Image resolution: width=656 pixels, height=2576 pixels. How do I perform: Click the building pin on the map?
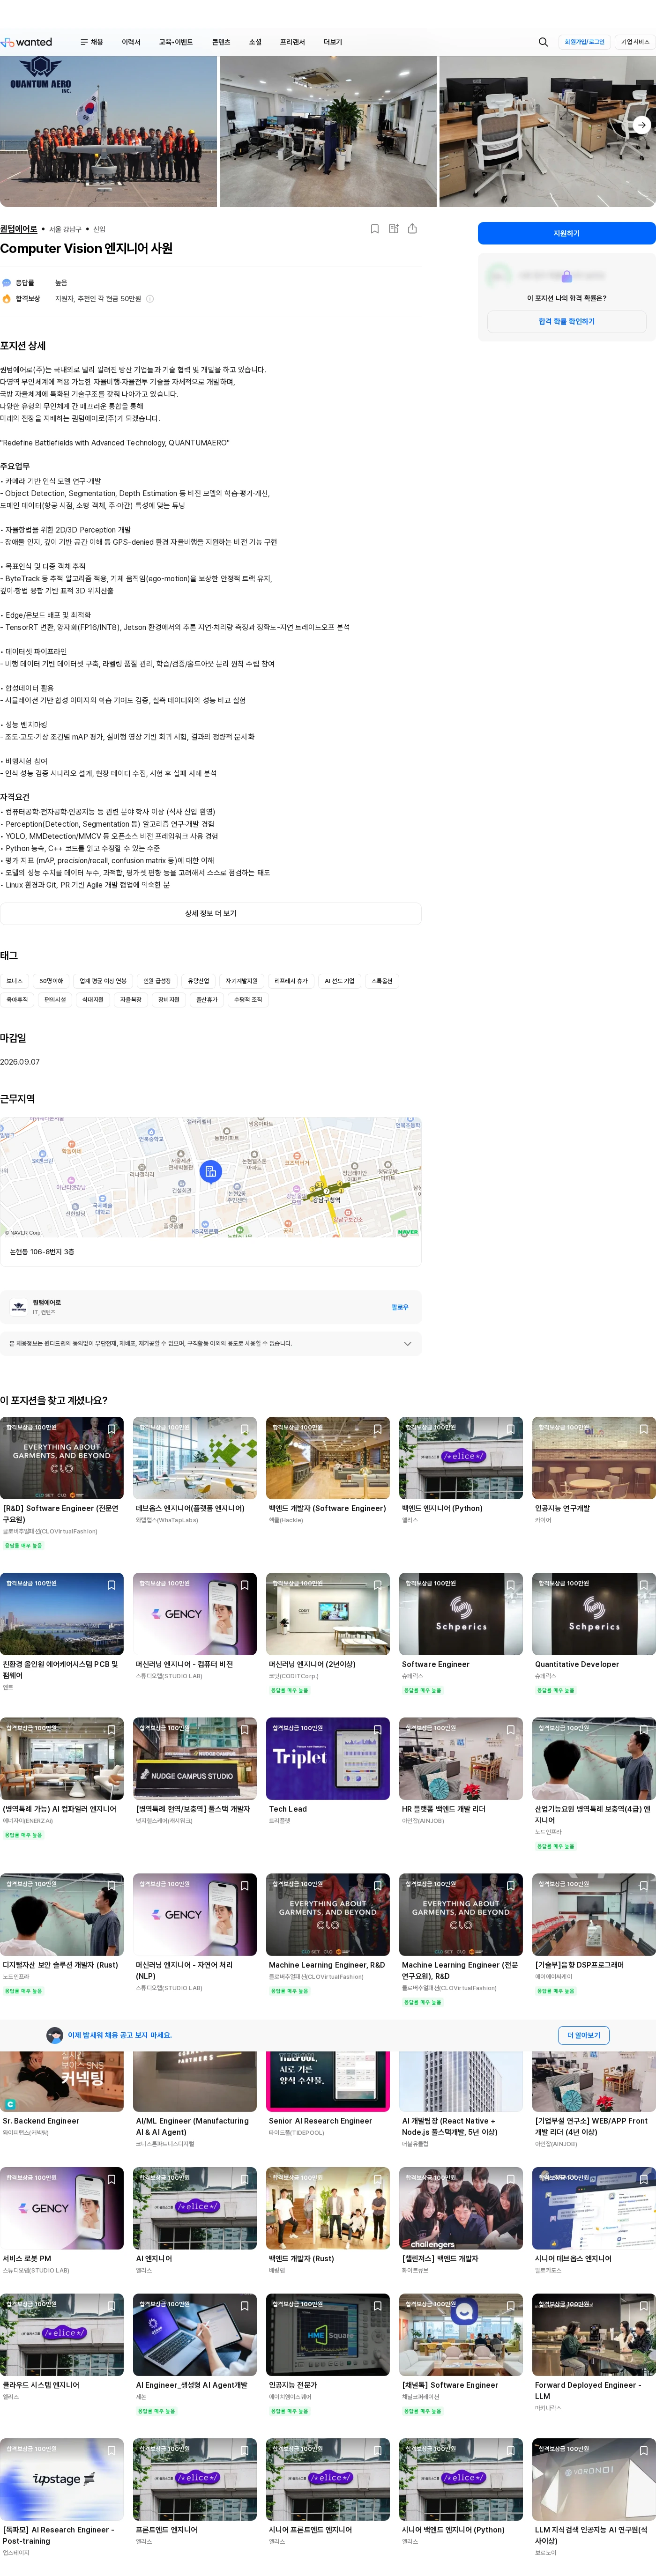[x=210, y=1171]
